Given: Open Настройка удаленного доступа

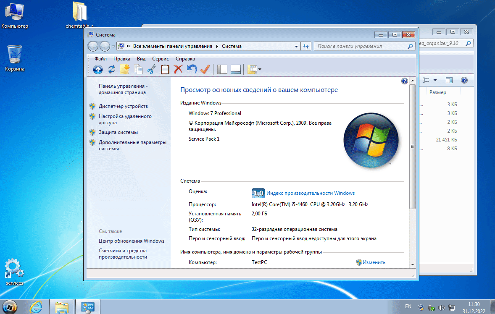Looking at the screenshot, I should click(x=125, y=120).
